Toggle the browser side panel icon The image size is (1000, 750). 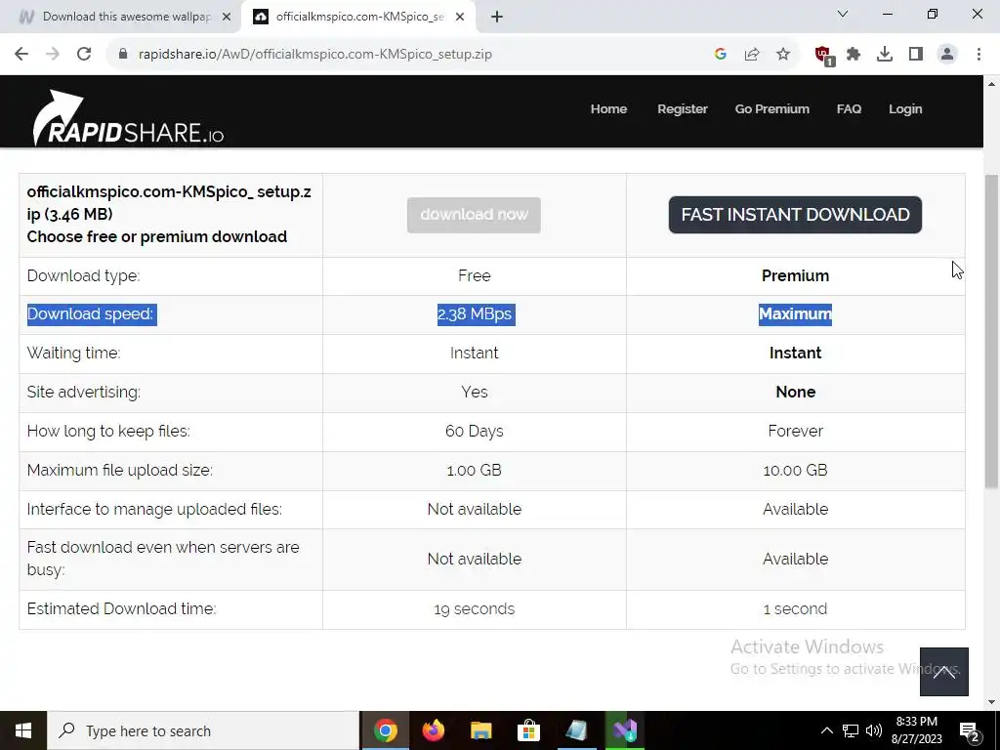pyautogui.click(x=916, y=54)
